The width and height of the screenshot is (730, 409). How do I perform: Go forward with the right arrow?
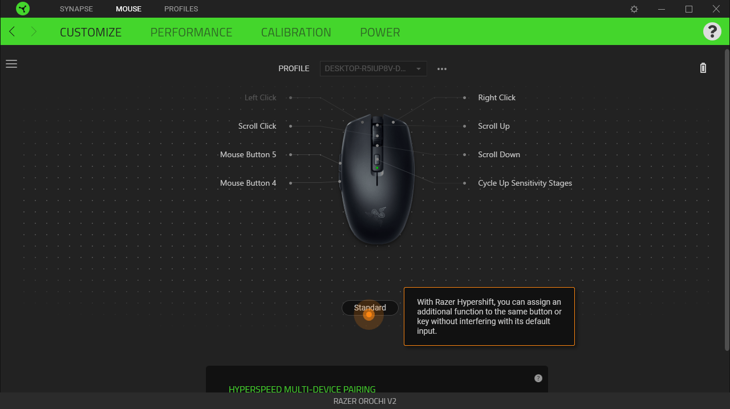[34, 31]
